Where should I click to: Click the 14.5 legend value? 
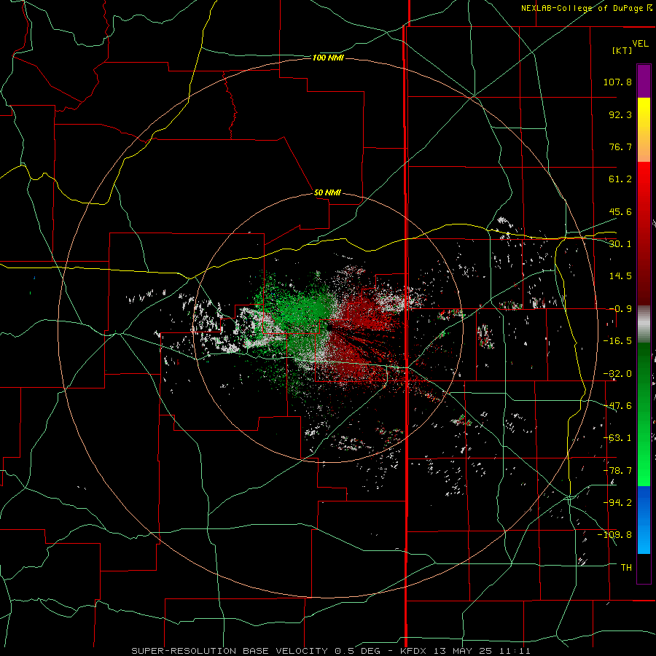click(620, 276)
